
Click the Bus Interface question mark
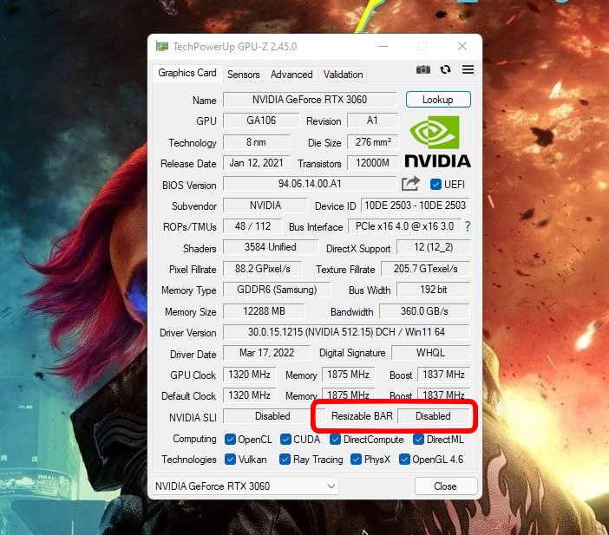[x=468, y=226]
